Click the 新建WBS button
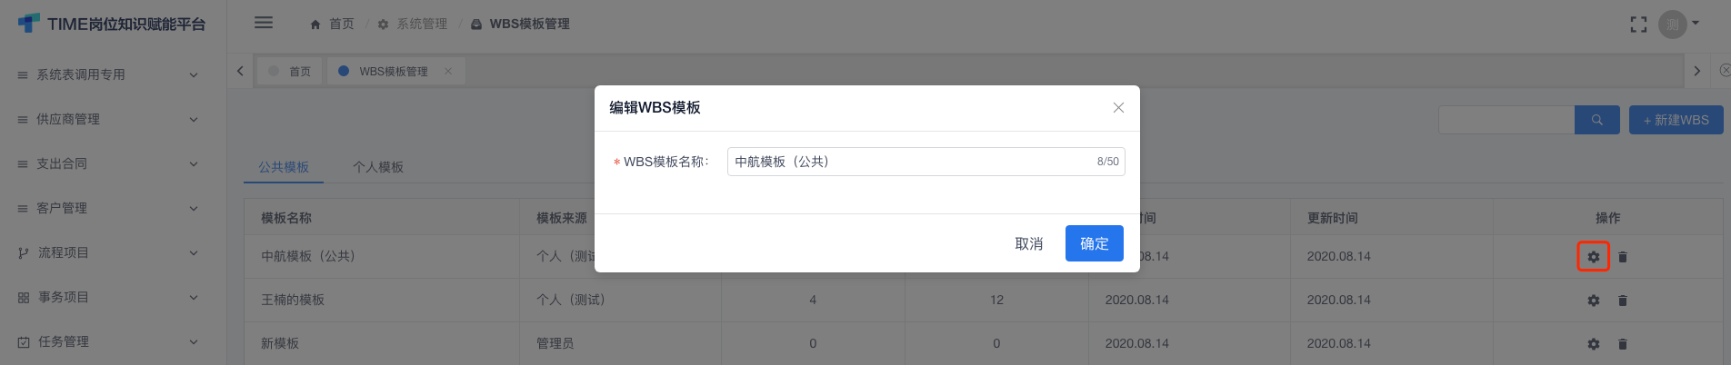This screenshot has height=365, width=1731. click(1676, 120)
